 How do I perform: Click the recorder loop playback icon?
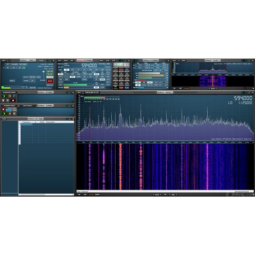(x=14, y=96)
